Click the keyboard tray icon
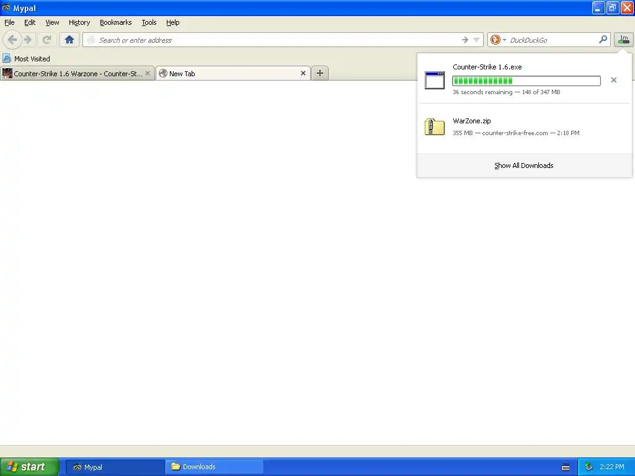The width and height of the screenshot is (635, 476). 566,467
